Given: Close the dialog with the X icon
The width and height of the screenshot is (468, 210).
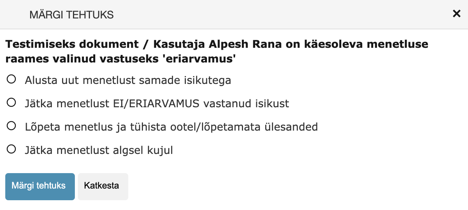Looking at the screenshot, I should 456,14.
